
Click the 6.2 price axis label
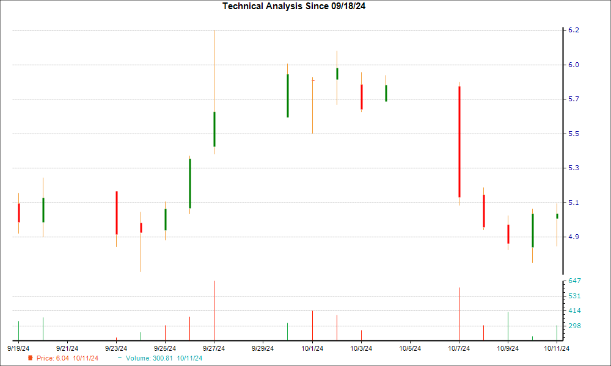(574, 30)
